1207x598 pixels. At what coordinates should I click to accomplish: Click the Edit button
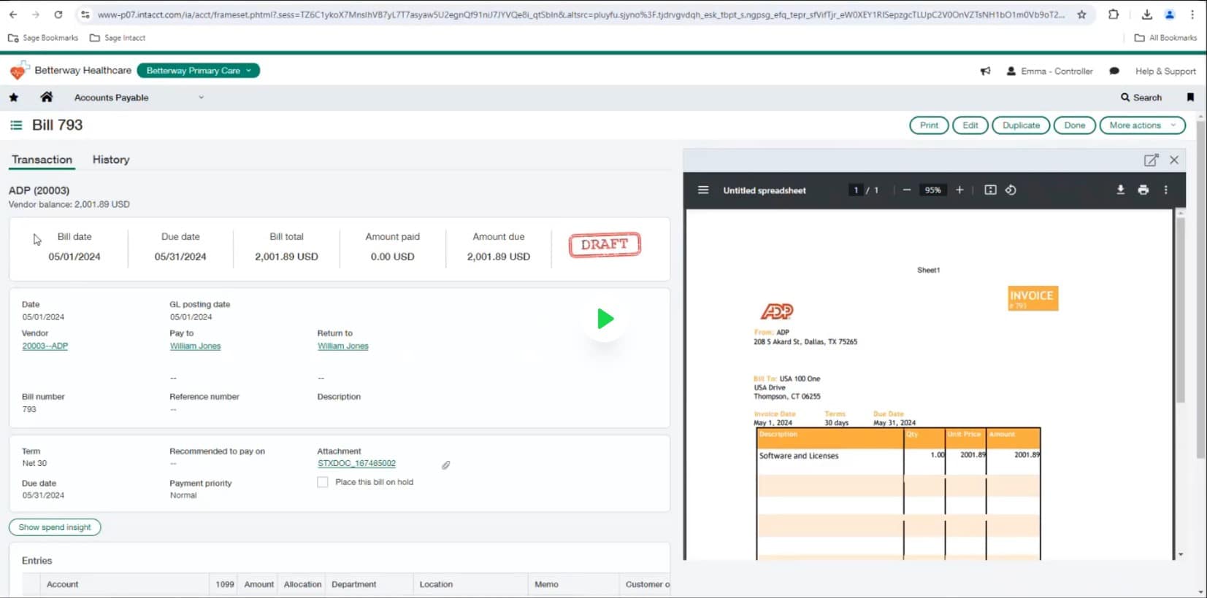point(970,125)
